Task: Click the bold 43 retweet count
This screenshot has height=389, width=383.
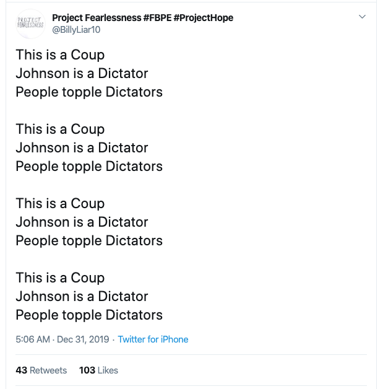Action: click(21, 370)
